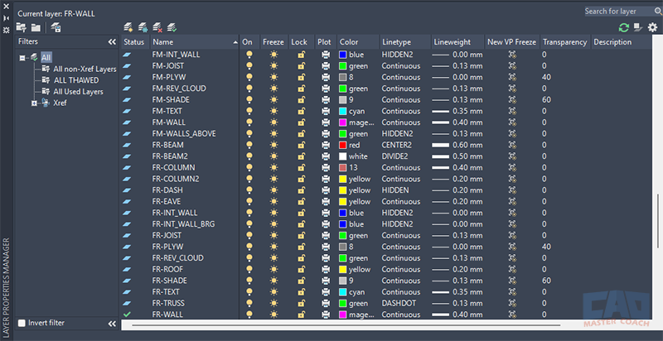663x341 pixels.
Task: Toggle freeze for the FM-TEXT layer
Action: coord(273,111)
